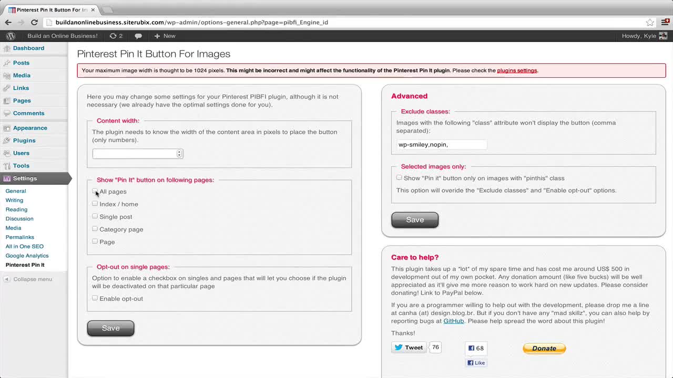Click the yellow Donate button
The image size is (673, 378).
tap(544, 348)
